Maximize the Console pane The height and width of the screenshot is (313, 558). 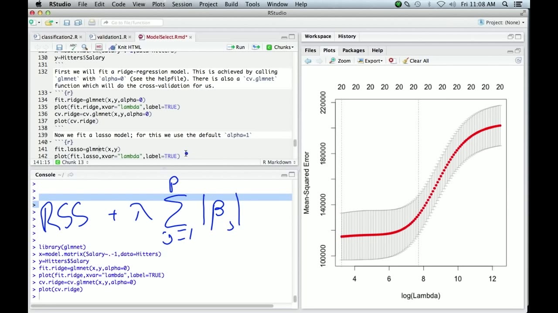pos(292,175)
